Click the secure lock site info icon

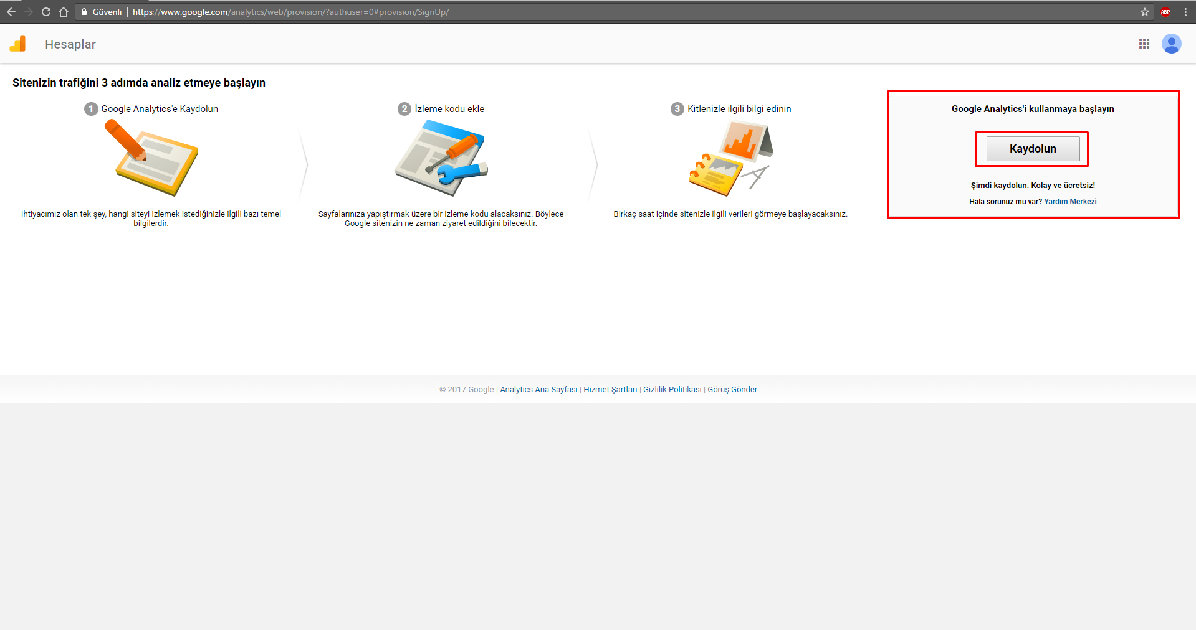(x=84, y=12)
